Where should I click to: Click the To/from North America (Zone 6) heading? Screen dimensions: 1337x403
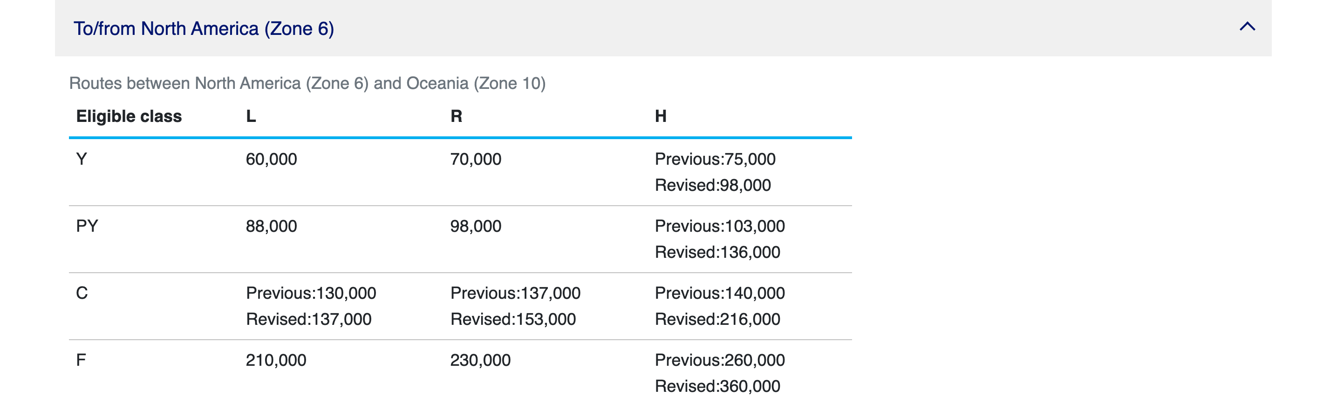(204, 28)
